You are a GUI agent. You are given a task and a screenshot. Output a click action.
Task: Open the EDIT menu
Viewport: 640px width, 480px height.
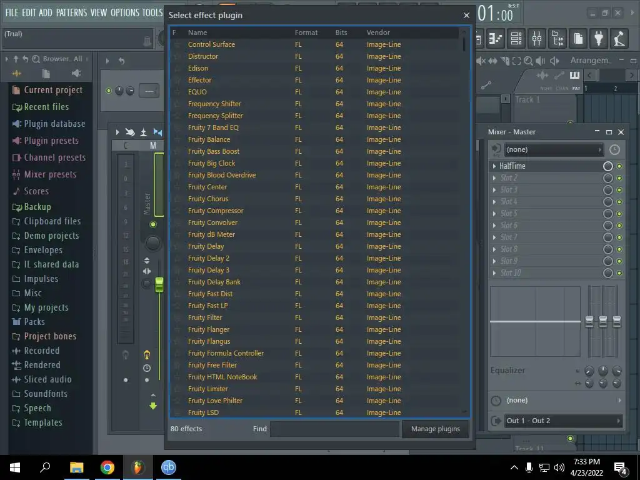pyautogui.click(x=29, y=12)
